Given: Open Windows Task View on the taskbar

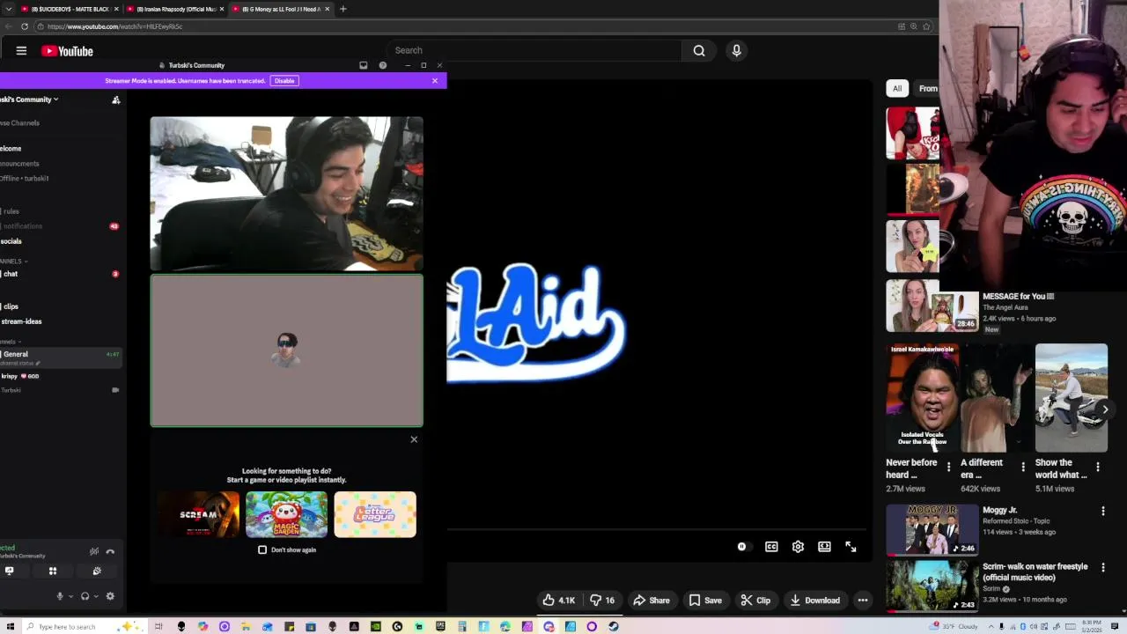Looking at the screenshot, I should click(158, 627).
